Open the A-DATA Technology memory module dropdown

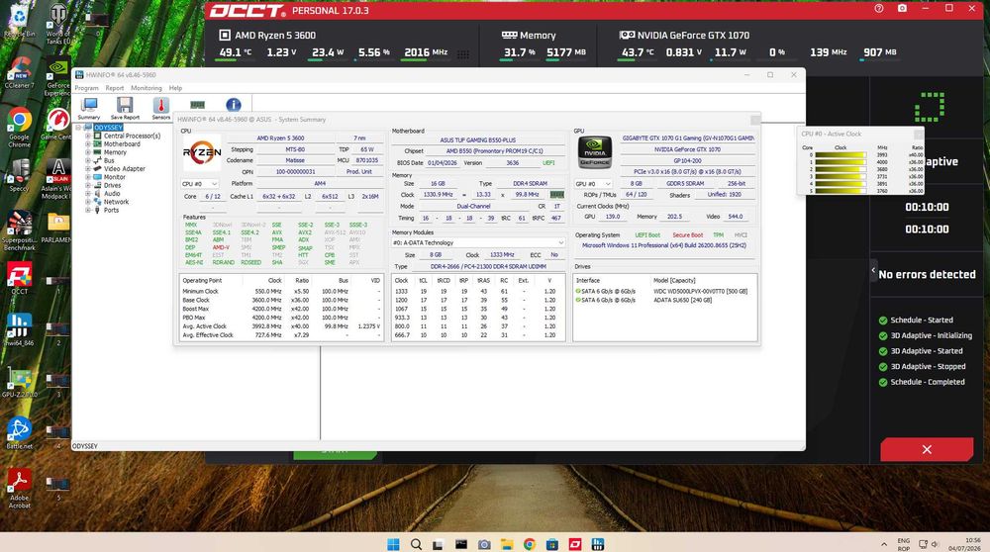click(478, 242)
